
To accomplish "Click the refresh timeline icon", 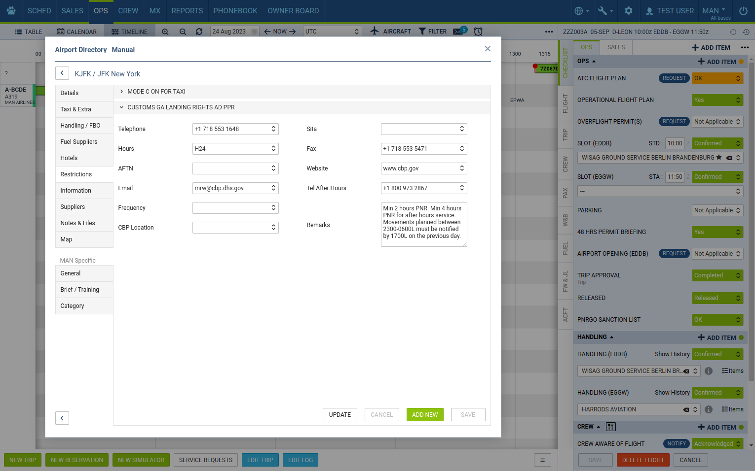I will point(199,32).
